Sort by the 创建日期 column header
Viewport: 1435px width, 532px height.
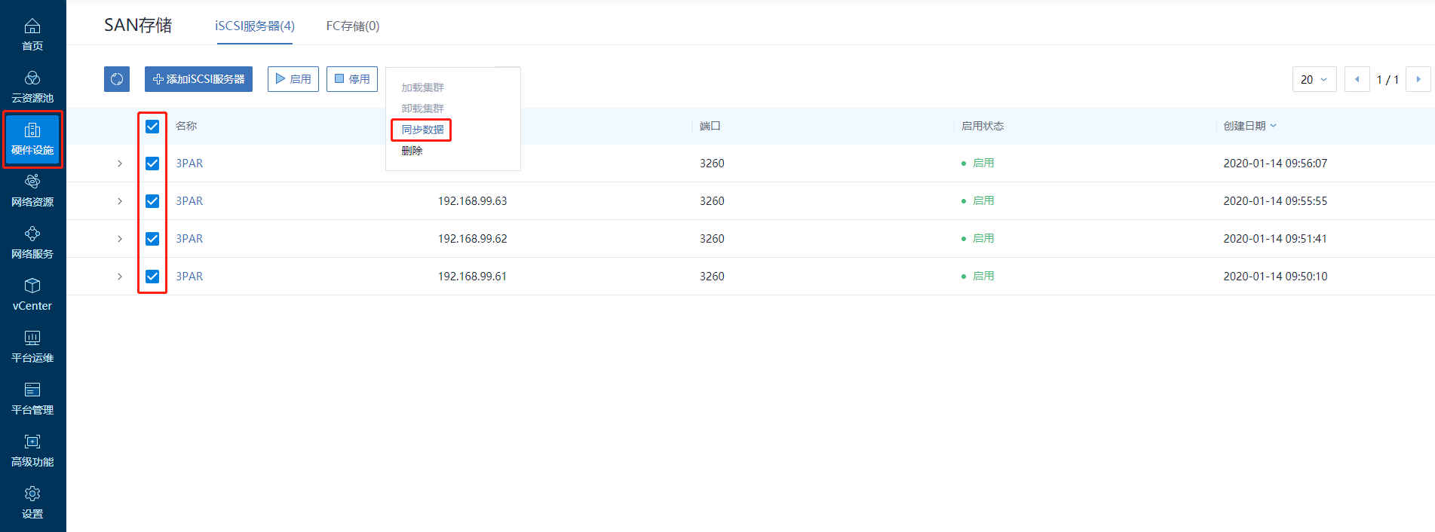click(x=1249, y=126)
